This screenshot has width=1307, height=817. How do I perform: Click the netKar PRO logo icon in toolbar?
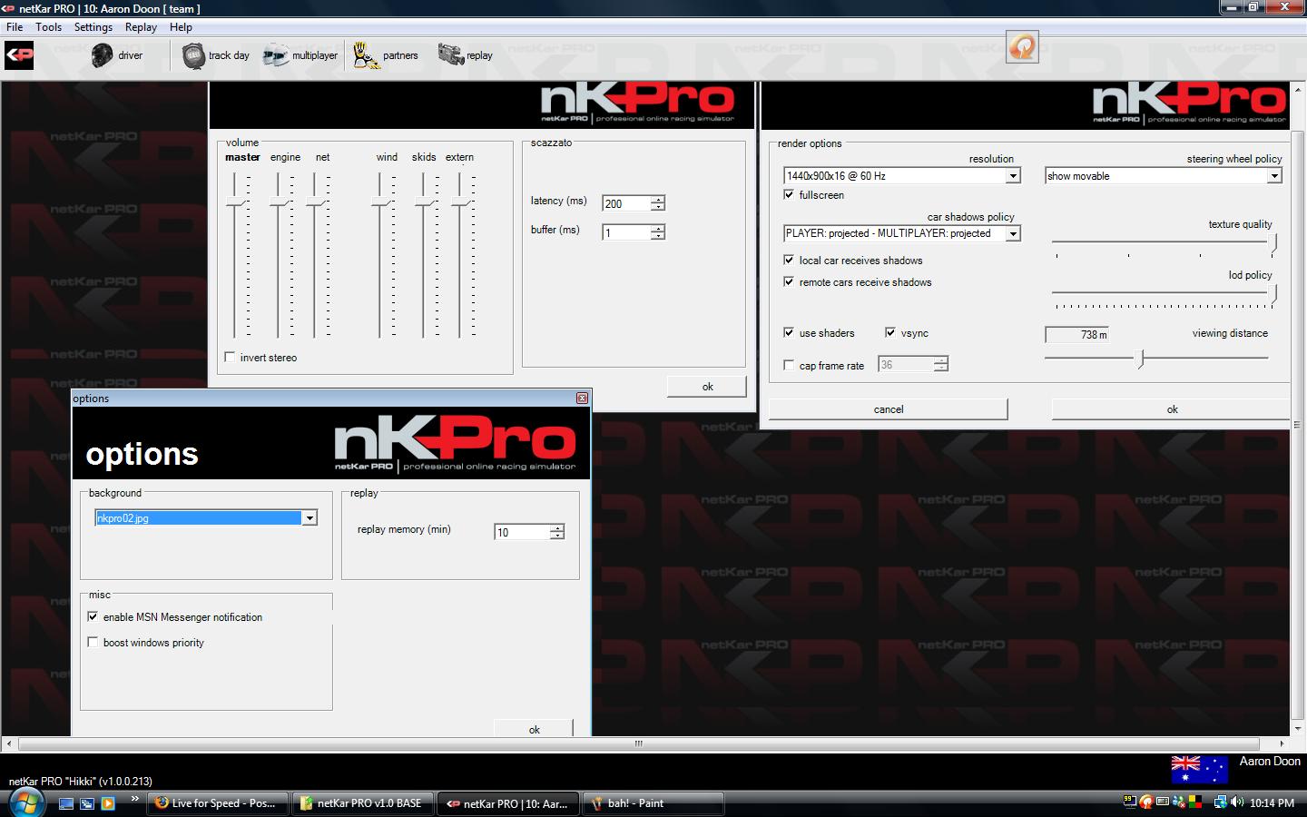[x=19, y=55]
